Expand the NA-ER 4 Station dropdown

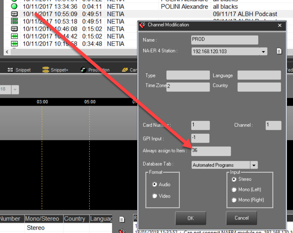point(263,52)
